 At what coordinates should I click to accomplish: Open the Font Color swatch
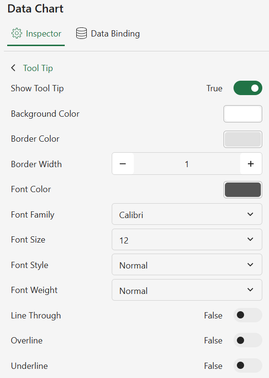tap(243, 190)
